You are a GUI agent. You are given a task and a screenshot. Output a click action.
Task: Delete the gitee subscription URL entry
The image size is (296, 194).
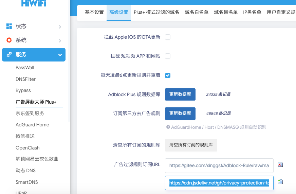280,164
